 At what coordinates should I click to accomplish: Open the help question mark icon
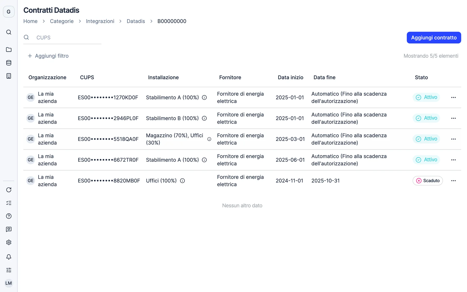tap(9, 216)
